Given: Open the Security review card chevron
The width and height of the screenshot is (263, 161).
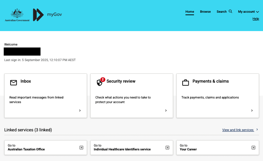Looking at the screenshot, I should click(166, 111).
